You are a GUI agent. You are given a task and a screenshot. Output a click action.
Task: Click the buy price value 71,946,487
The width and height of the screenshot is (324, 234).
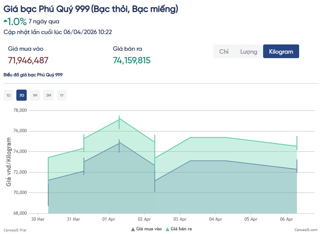click(28, 60)
